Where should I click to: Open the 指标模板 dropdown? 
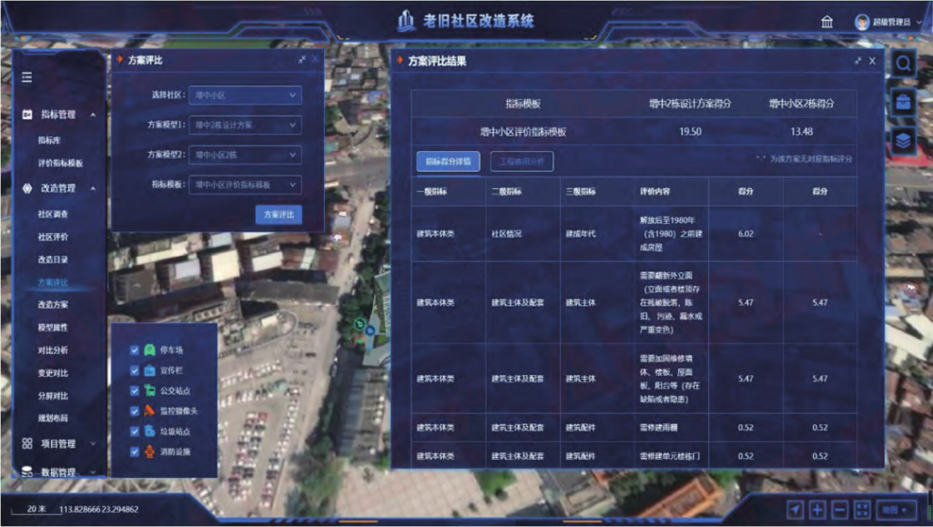(x=246, y=185)
